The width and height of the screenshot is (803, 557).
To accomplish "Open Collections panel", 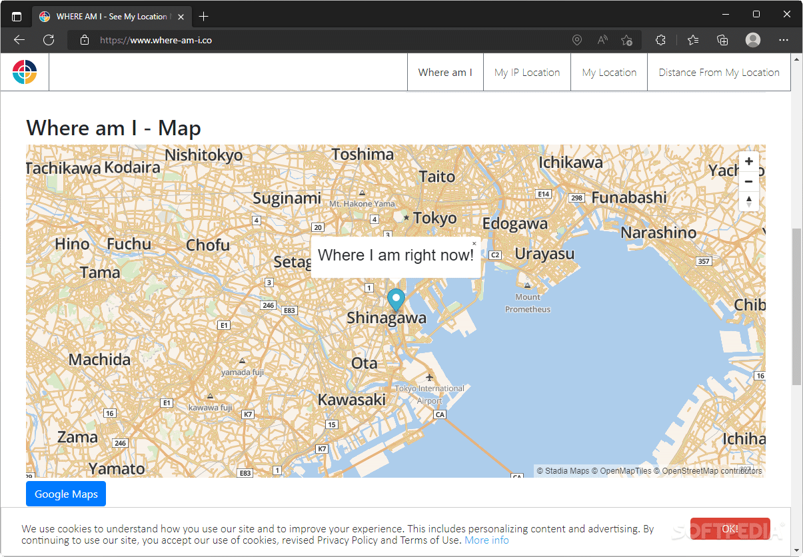I will click(x=722, y=40).
